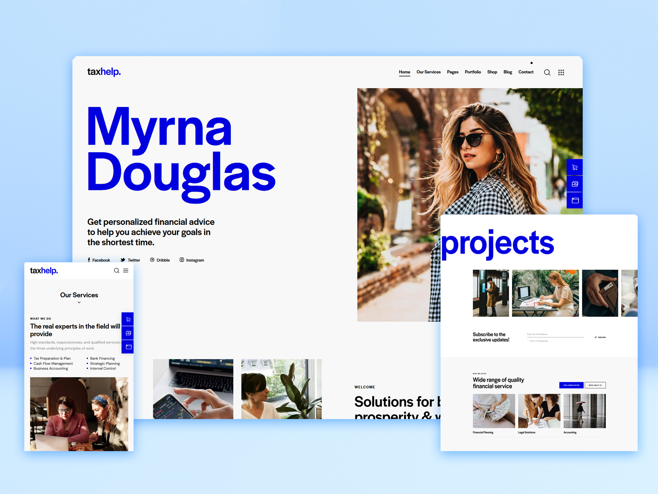Open the Legal Solutions service thumbnail
The height and width of the screenshot is (494, 658).
(x=539, y=411)
